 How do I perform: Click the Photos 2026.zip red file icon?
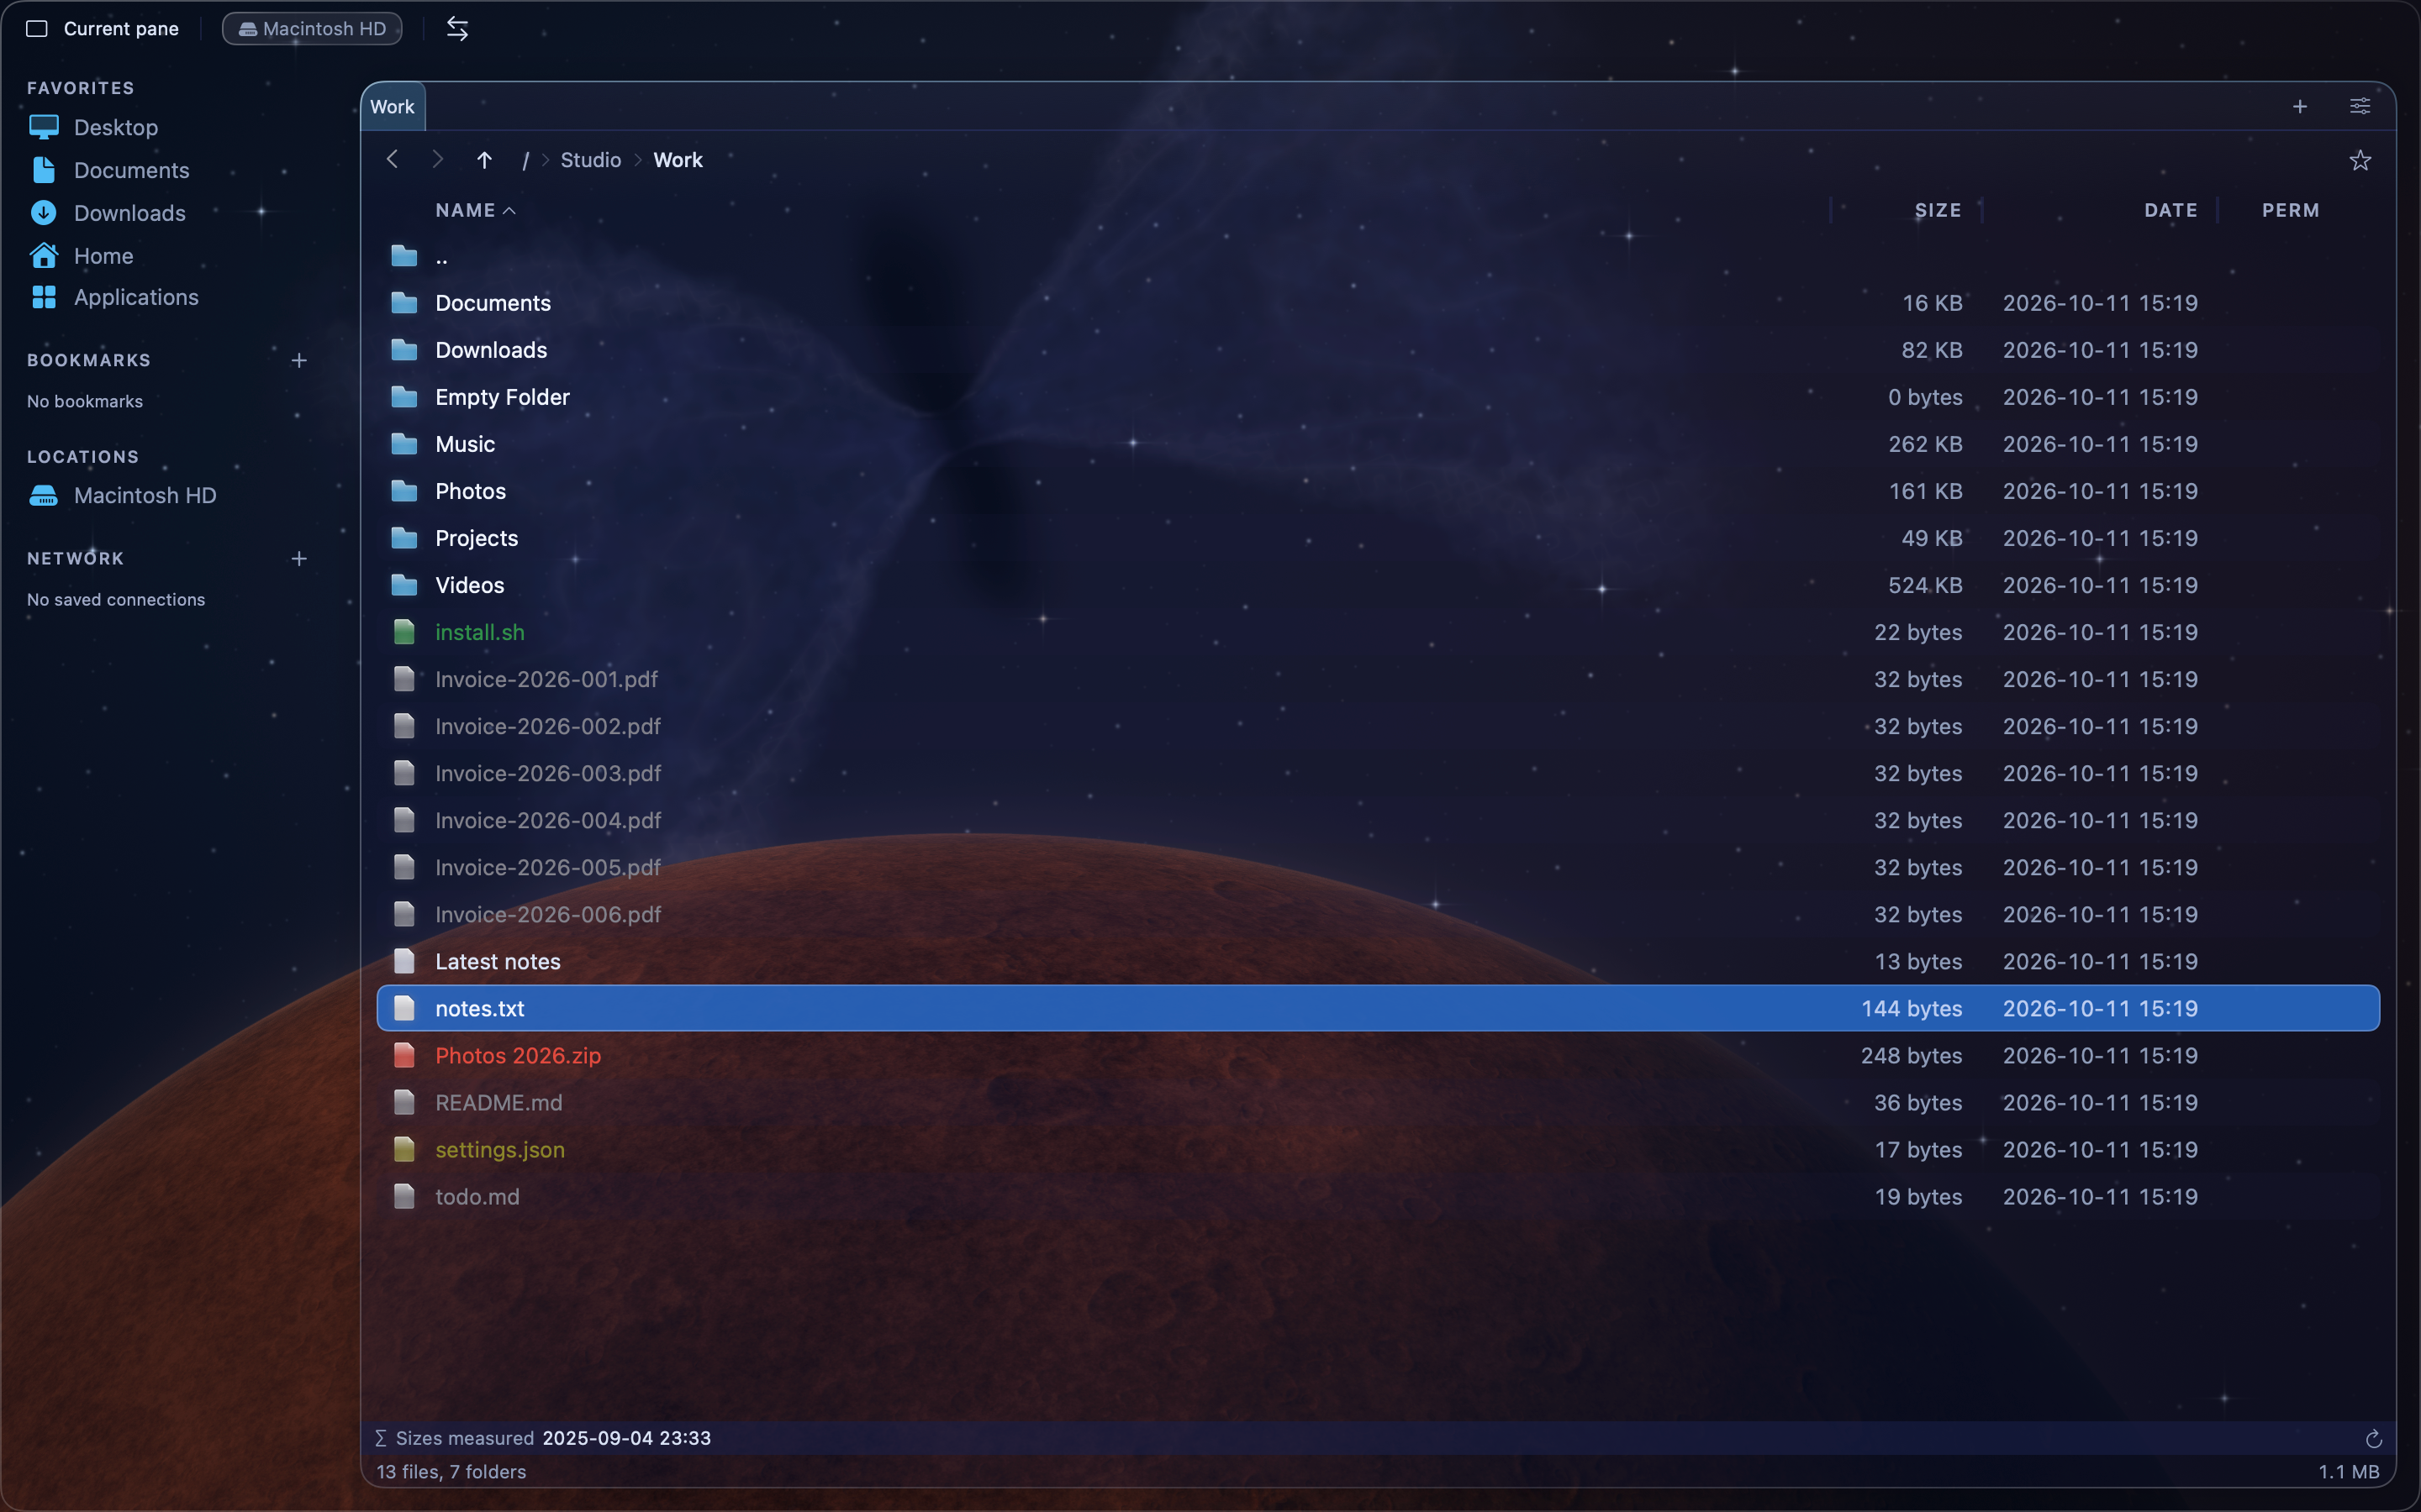404,1055
